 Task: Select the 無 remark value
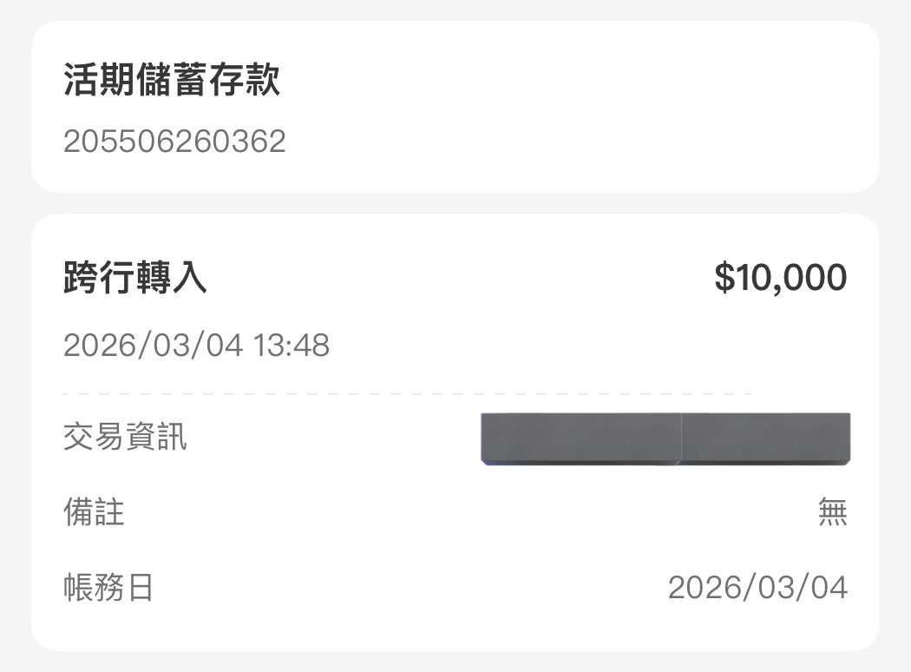pyautogui.click(x=833, y=512)
